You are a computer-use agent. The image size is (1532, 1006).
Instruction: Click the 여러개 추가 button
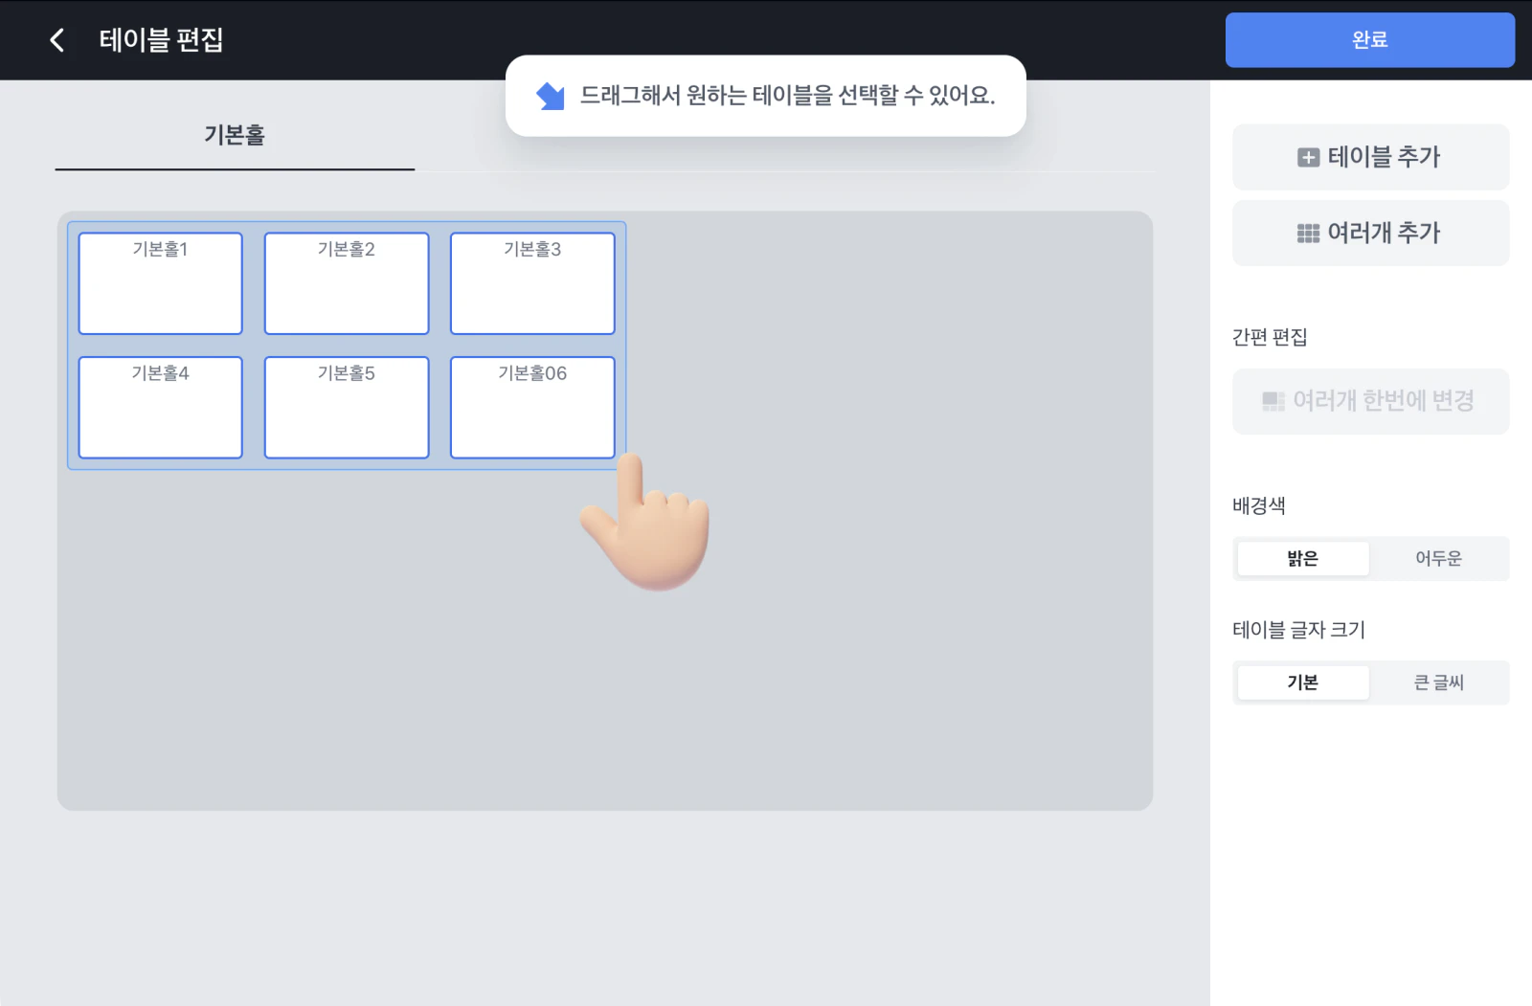click(1370, 233)
